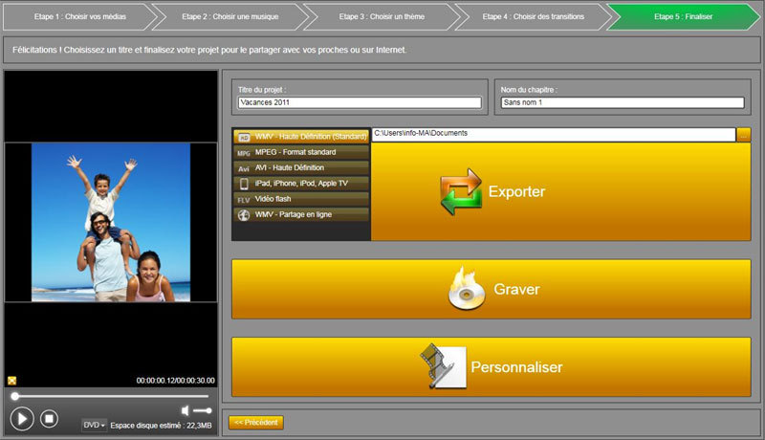Image resolution: width=765 pixels, height=440 pixels.
Task: Open the DVD format dropdown
Action: pyautogui.click(x=94, y=425)
